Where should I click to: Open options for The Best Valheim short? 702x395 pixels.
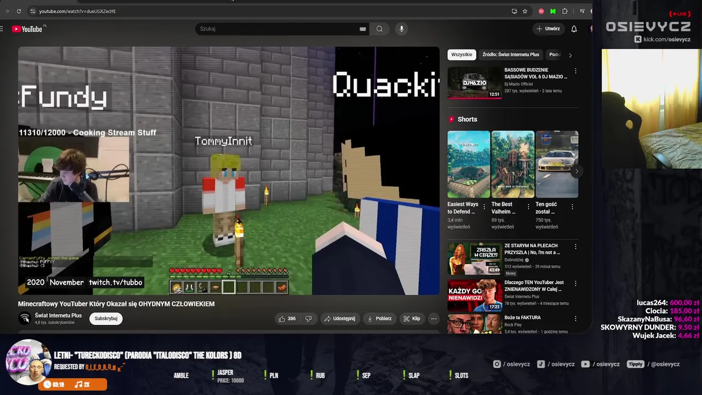pyautogui.click(x=528, y=207)
